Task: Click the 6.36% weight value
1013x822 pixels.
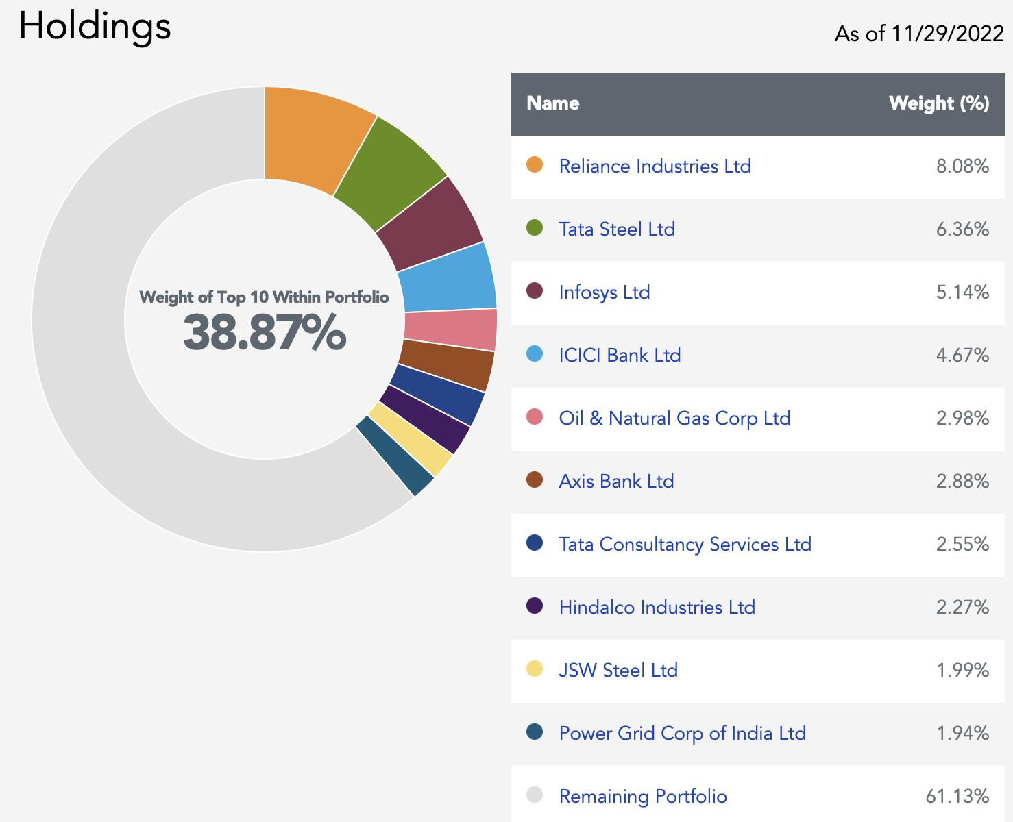Action: click(x=963, y=229)
